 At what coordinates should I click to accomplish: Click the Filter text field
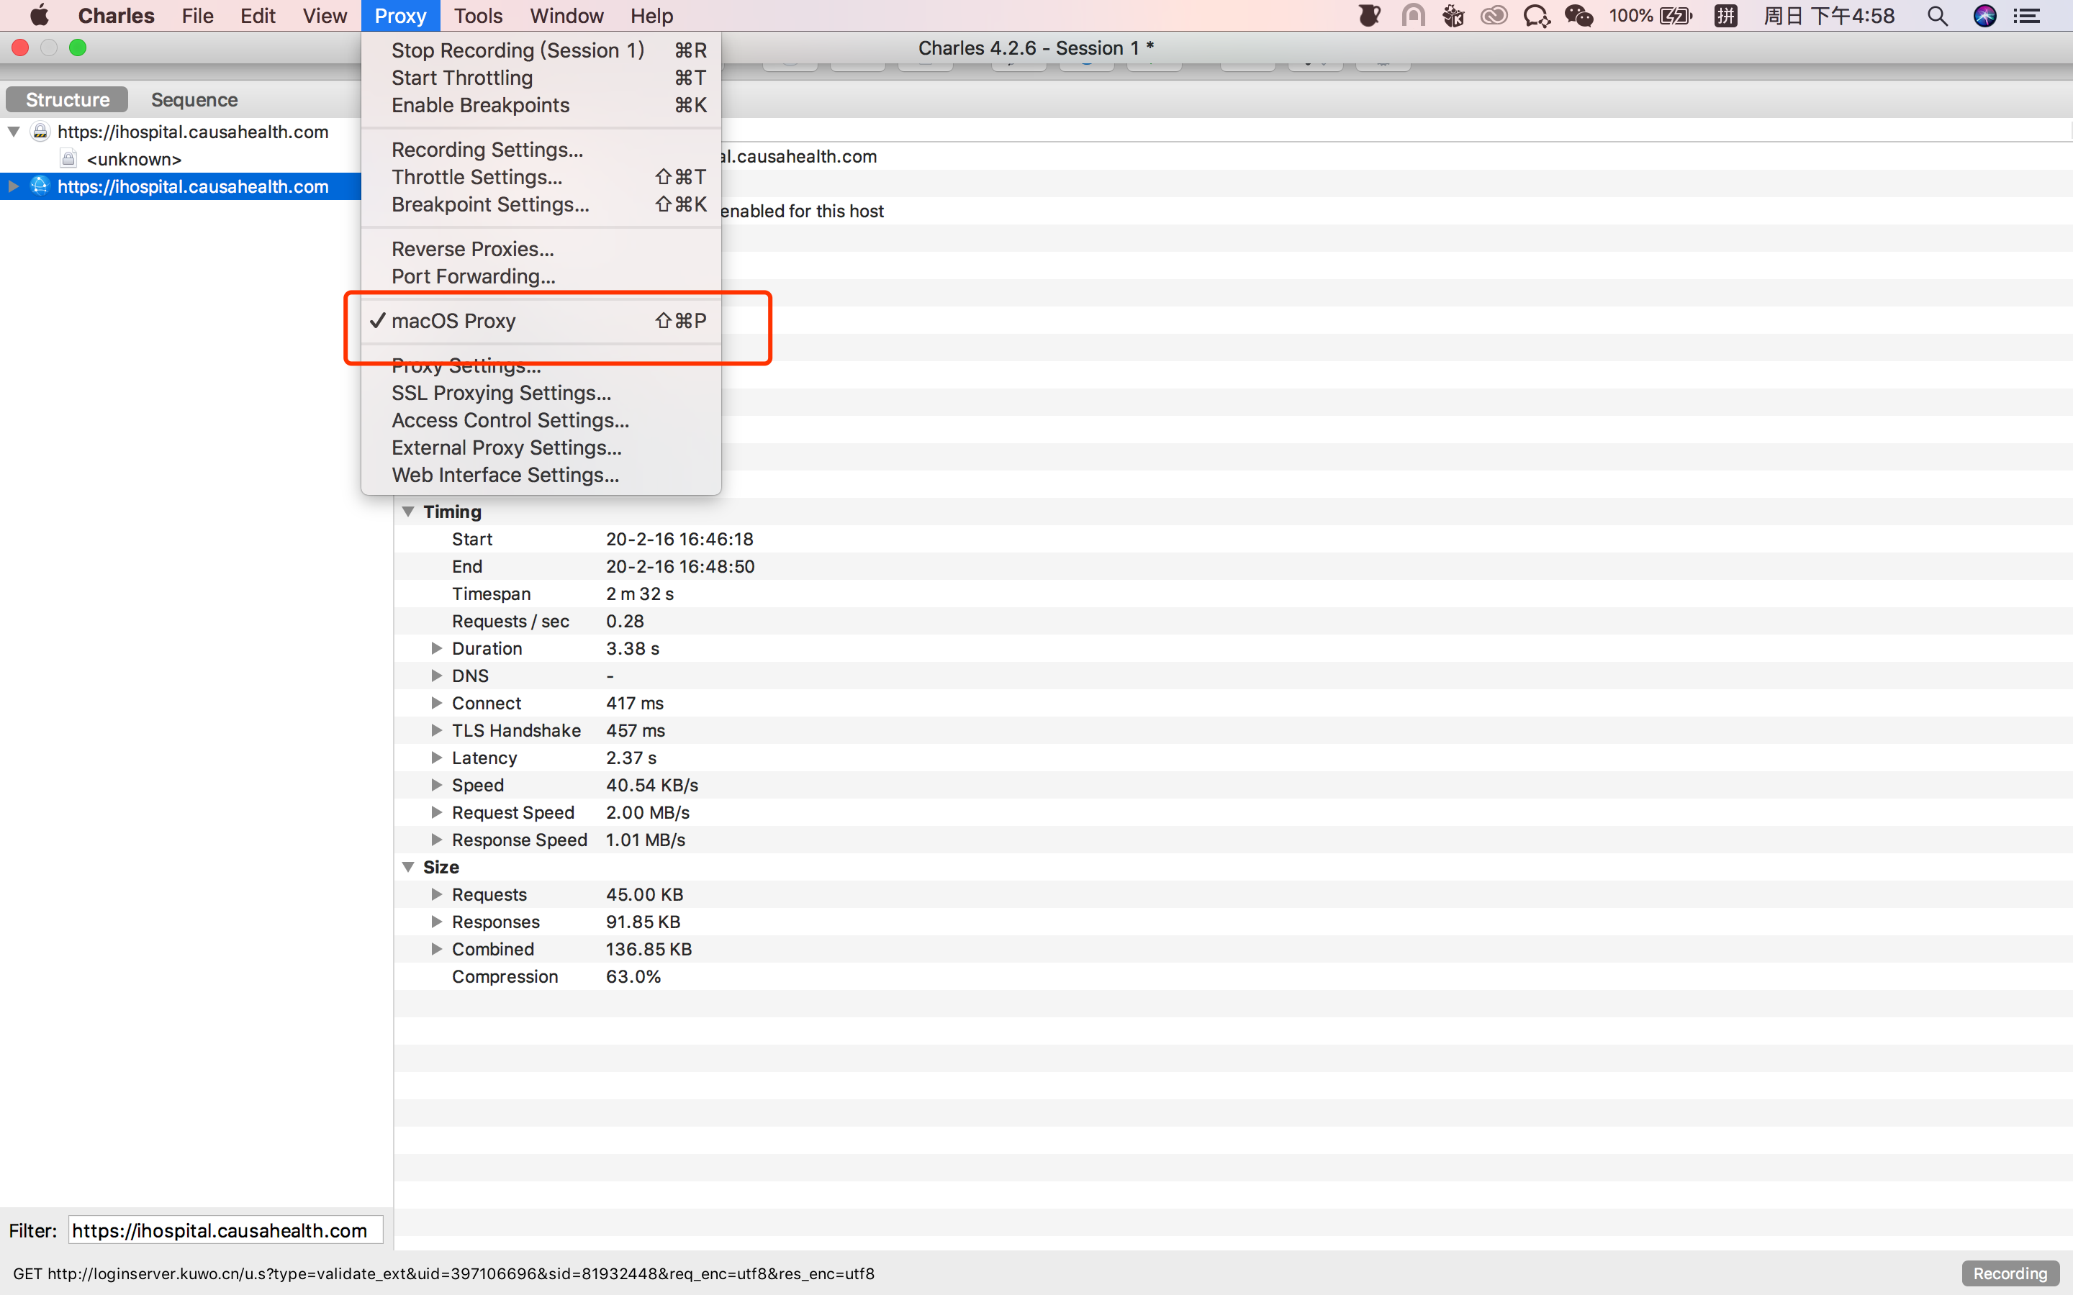(x=225, y=1231)
